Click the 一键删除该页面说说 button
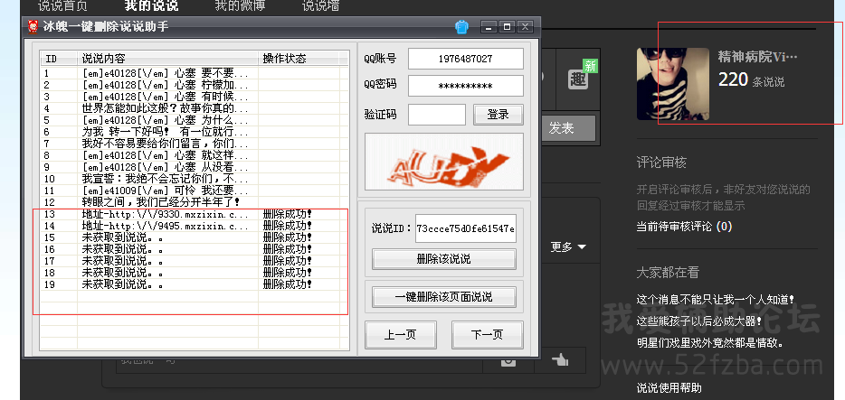This screenshot has height=400, width=845. point(443,297)
